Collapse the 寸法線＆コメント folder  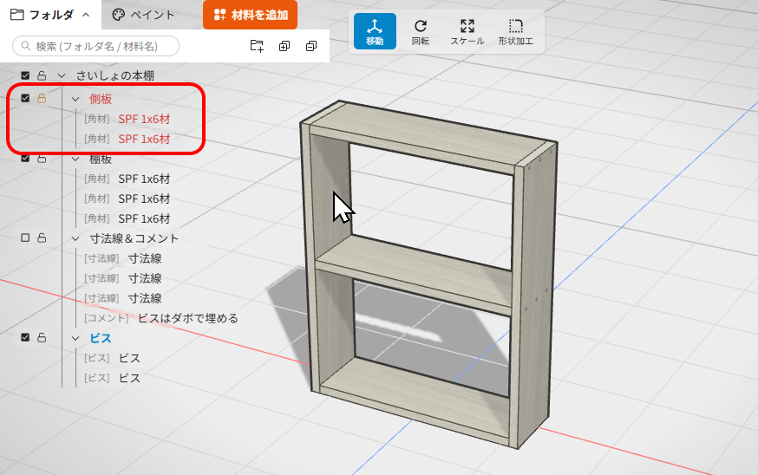[x=75, y=238]
